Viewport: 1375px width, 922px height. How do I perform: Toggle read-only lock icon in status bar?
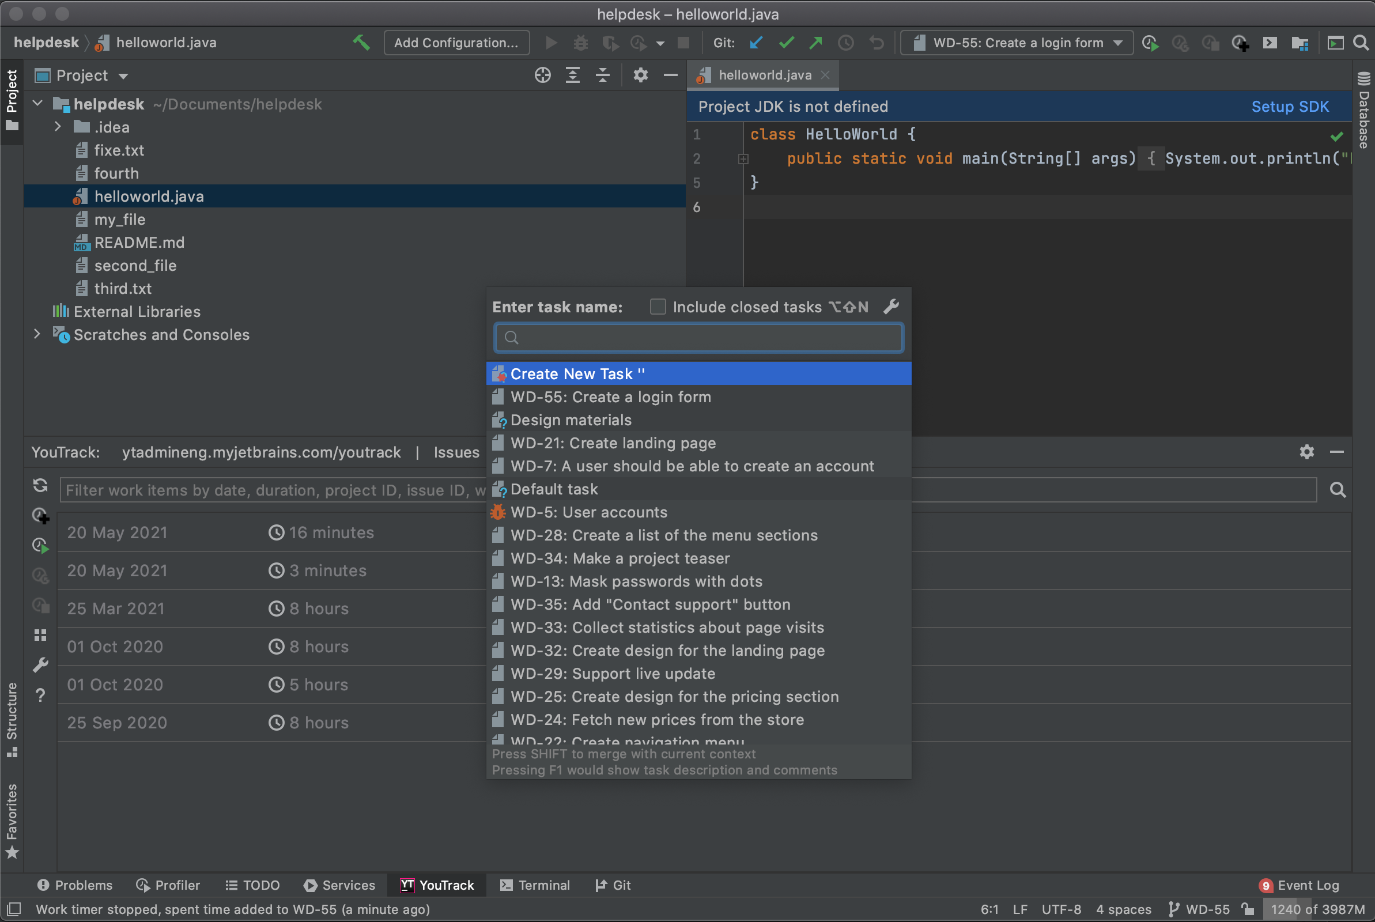point(1248,909)
